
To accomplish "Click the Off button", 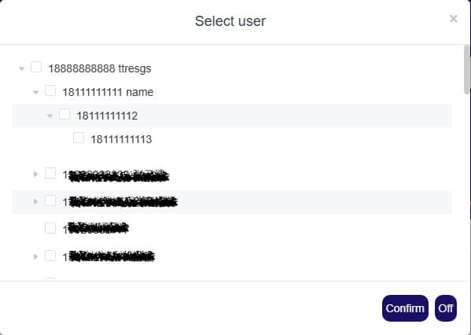I will pyautogui.click(x=446, y=308).
